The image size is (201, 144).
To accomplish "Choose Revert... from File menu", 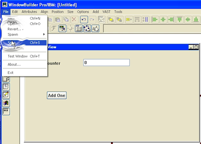I will coord(25,29).
